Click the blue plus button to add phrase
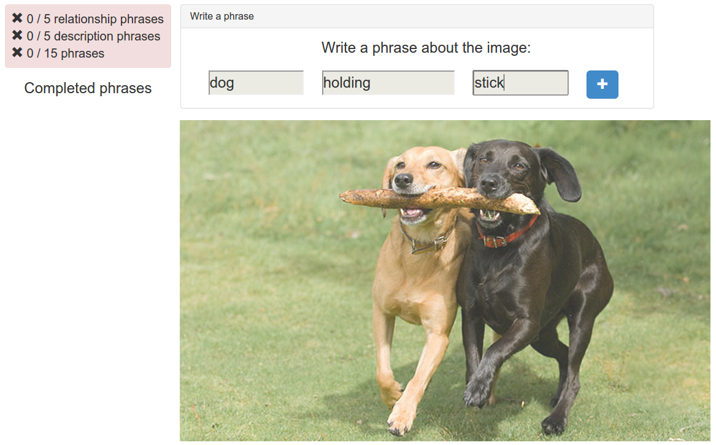 (x=602, y=85)
